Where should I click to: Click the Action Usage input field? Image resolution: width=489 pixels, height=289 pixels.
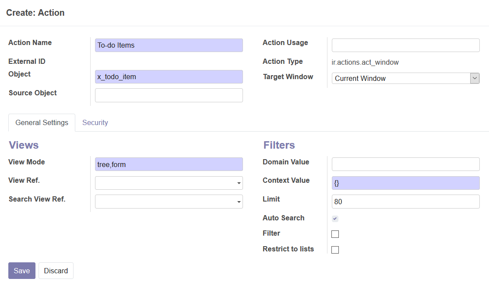tap(405, 45)
